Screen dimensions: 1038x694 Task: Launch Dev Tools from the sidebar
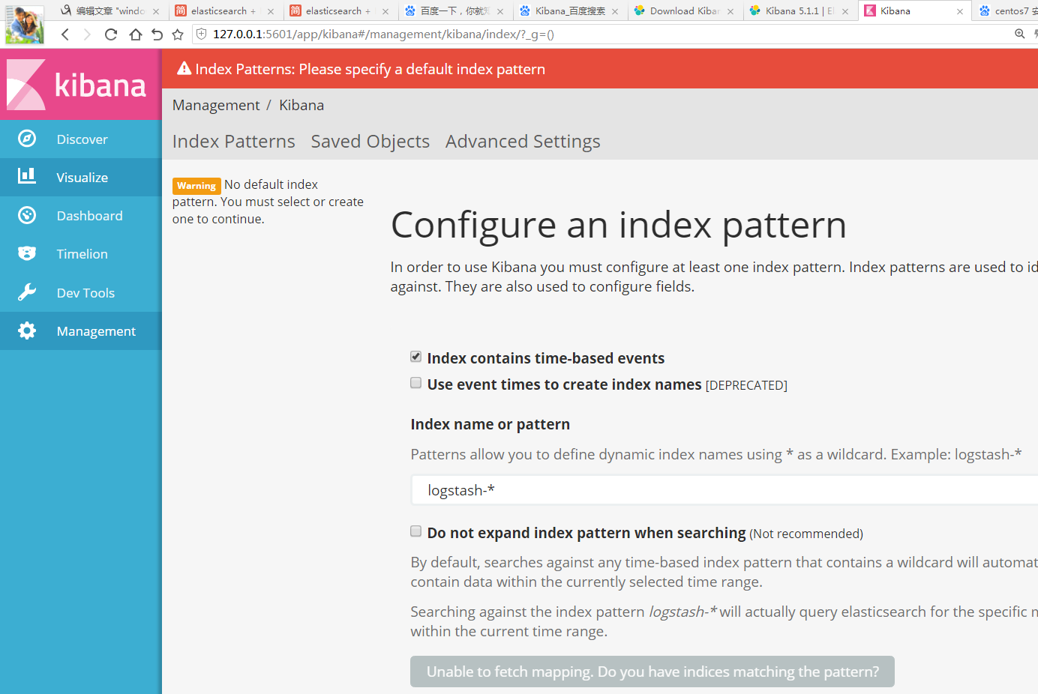(x=81, y=293)
